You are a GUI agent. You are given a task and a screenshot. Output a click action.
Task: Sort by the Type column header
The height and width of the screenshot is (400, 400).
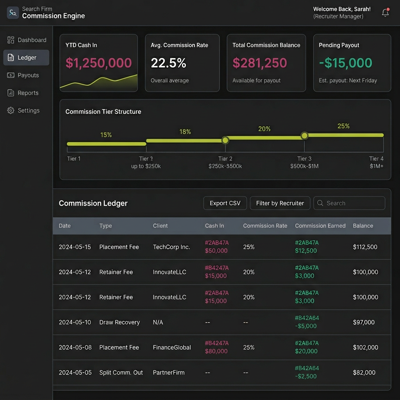point(105,226)
